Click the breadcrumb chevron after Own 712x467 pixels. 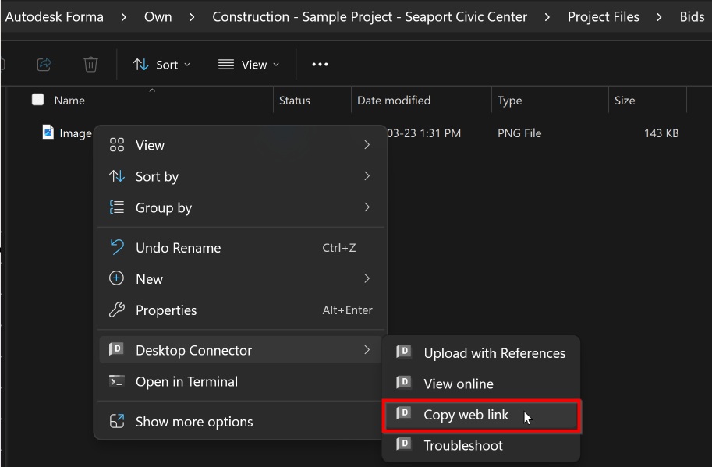[192, 17]
